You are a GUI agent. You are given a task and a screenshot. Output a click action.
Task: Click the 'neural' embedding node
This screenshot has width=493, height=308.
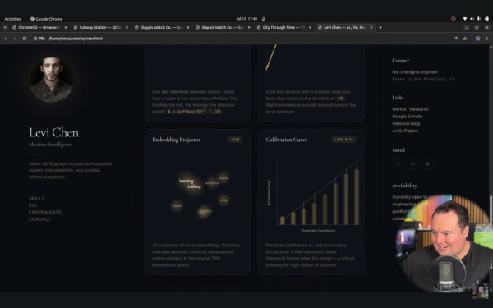(x=223, y=178)
